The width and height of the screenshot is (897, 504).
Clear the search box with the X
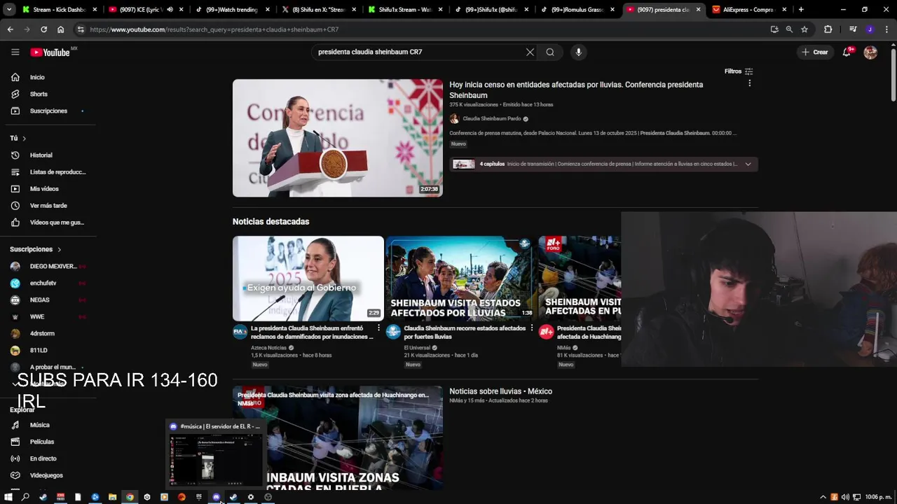pos(530,52)
